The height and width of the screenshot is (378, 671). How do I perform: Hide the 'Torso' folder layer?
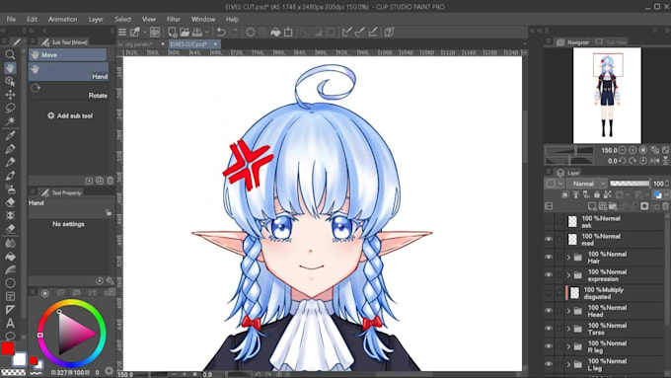[549, 329]
